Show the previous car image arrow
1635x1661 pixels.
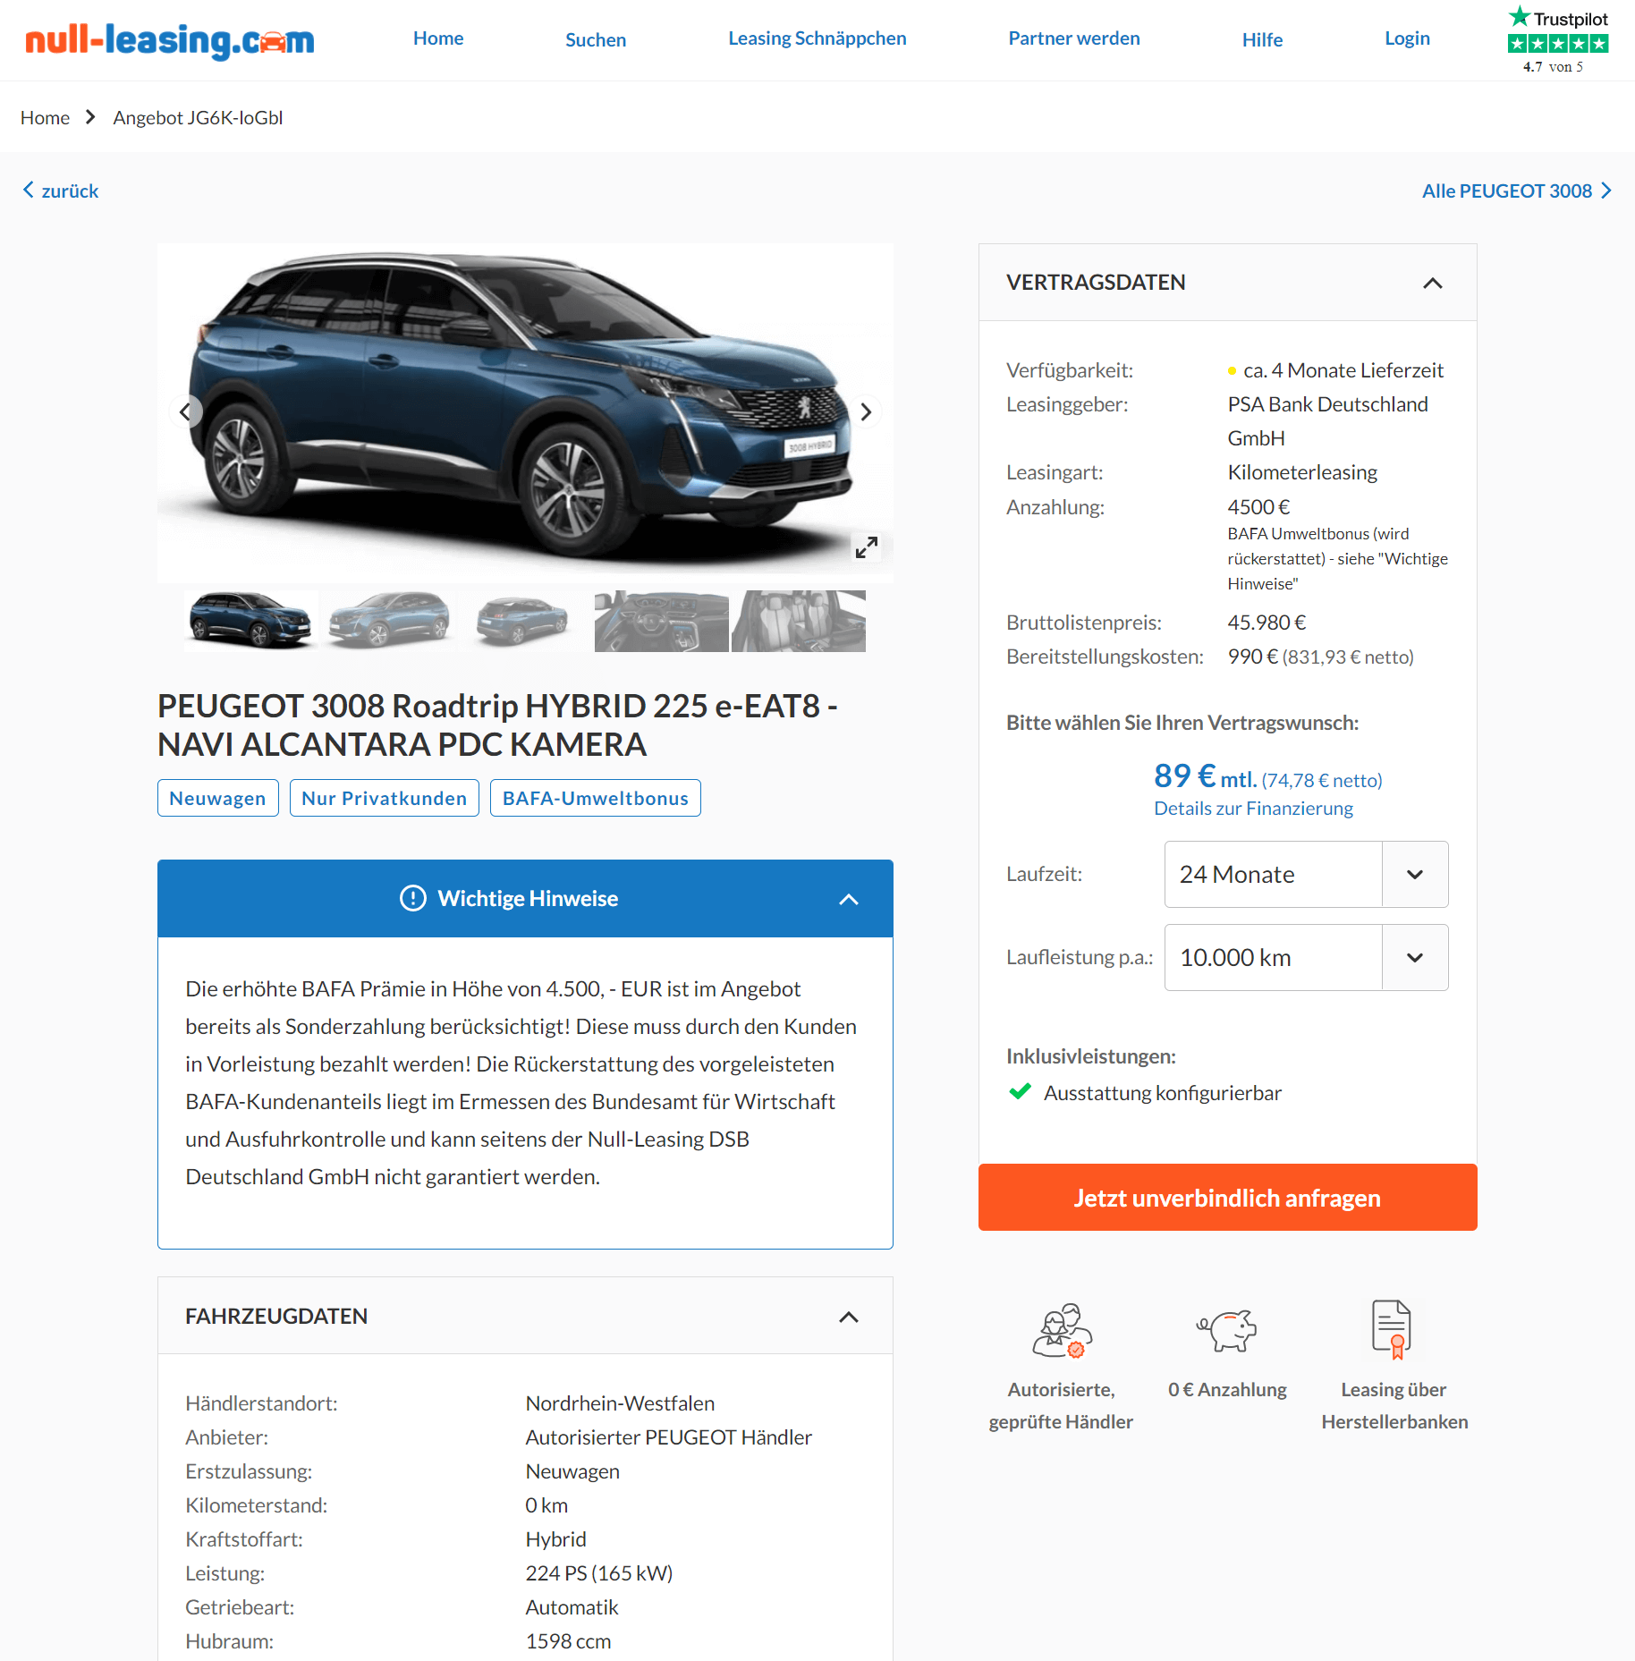point(185,412)
